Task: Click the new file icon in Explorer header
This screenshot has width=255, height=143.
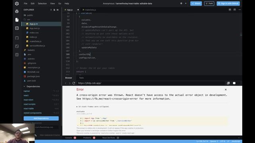Action: click(54, 10)
